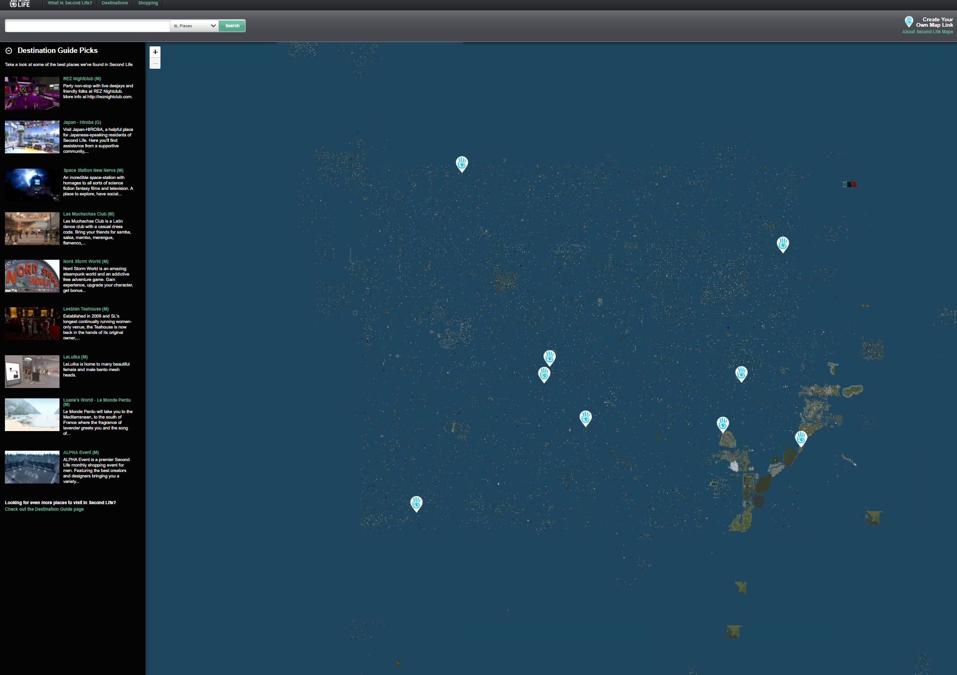957x675 pixels.
Task: Click the Japan - Hiroba thumbnail image
Action: pos(32,137)
